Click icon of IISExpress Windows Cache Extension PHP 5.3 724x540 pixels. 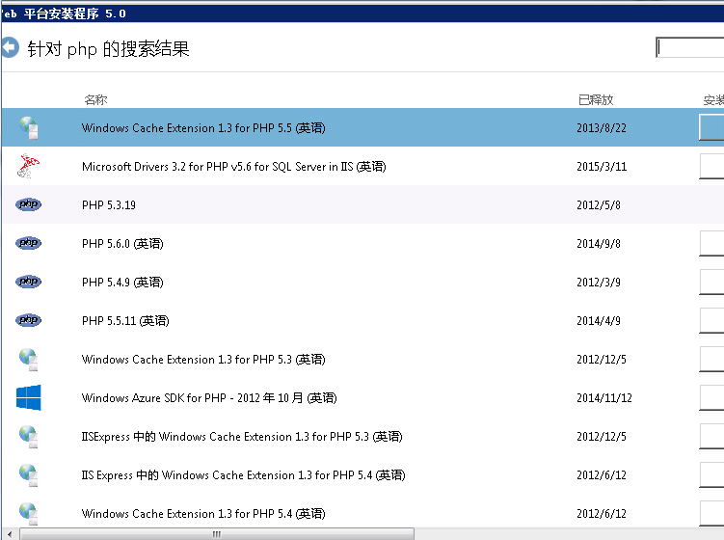click(29, 437)
